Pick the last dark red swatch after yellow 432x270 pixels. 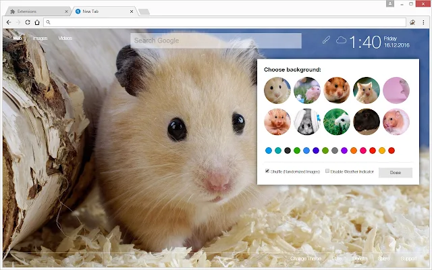click(x=391, y=151)
